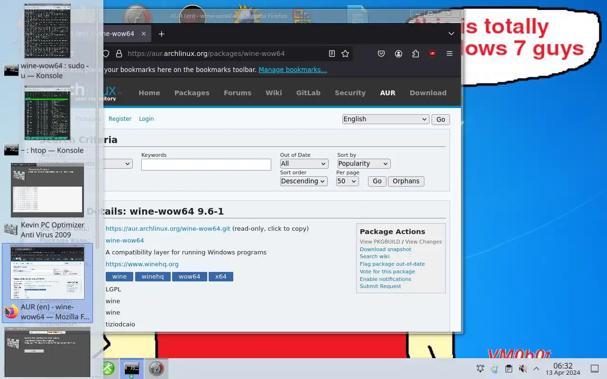The height and width of the screenshot is (379, 607).
Task: Select the wow64 keyword tag
Action: pos(190,276)
